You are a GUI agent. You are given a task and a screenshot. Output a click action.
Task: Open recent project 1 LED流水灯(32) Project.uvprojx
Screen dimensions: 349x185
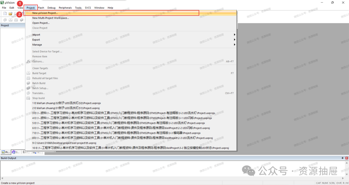tap(131, 103)
